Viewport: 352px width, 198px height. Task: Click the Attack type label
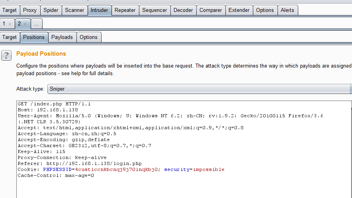30,89
